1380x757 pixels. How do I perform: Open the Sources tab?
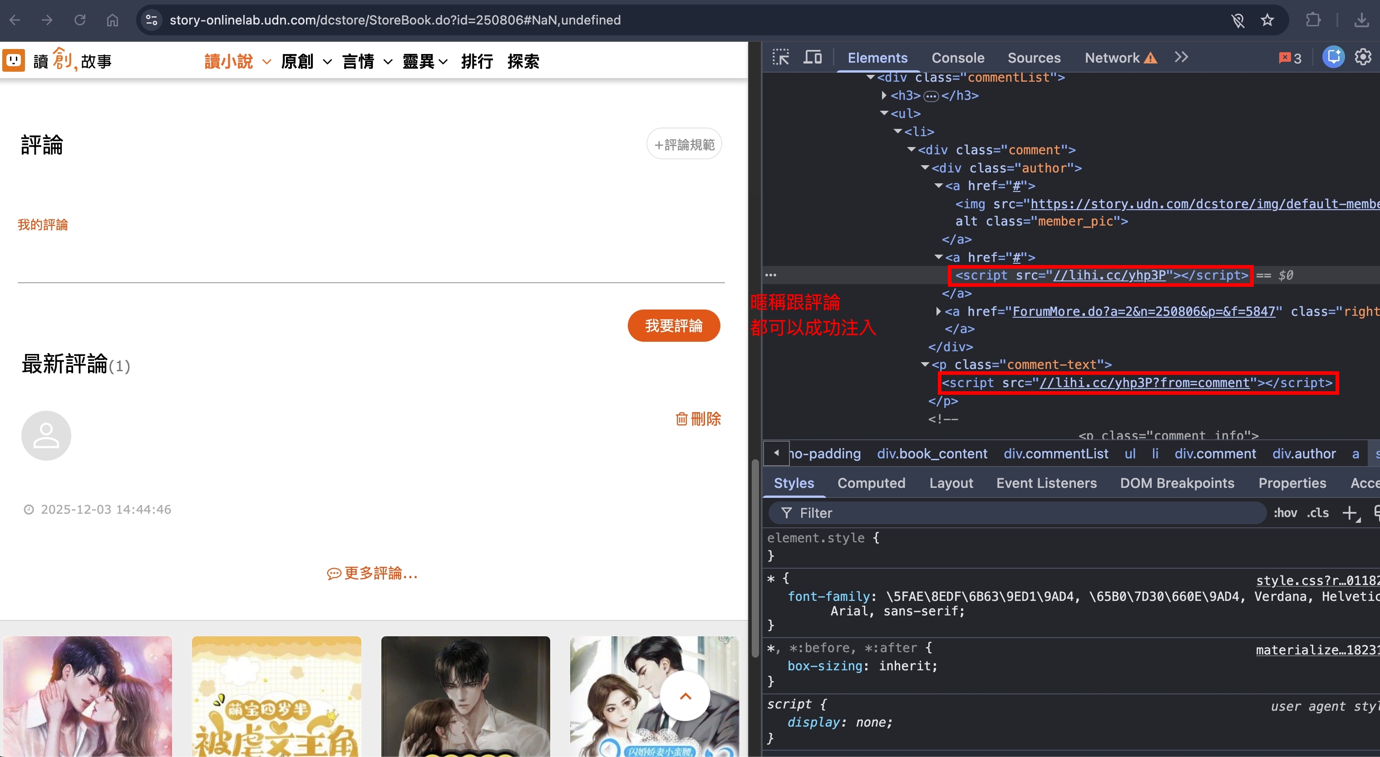[x=1034, y=58]
